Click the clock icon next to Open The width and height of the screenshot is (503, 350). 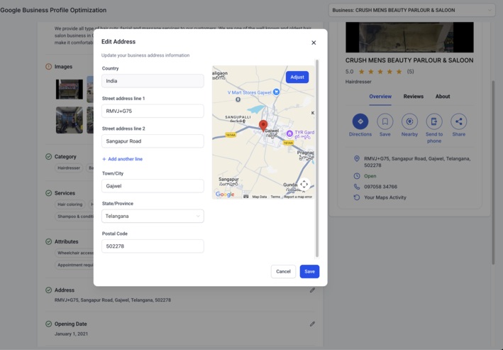tap(356, 176)
